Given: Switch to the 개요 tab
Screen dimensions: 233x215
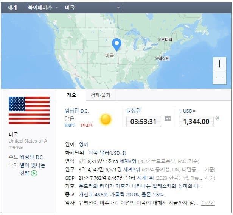Looking at the screenshot, I should tap(71, 95).
